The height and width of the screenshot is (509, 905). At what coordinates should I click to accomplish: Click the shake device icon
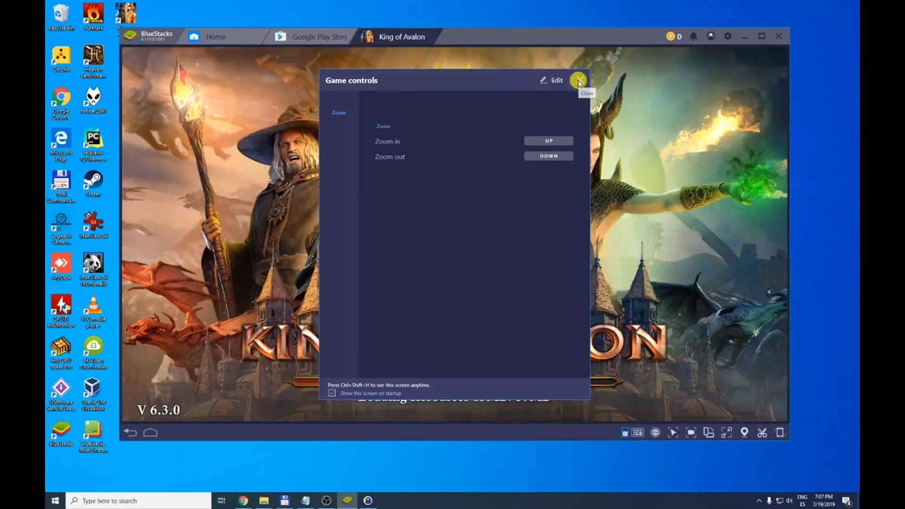point(780,433)
